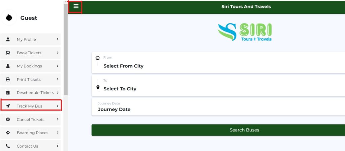Click the phone icon for Contact Us
Image resolution: width=345 pixels, height=151 pixels.
click(8, 146)
